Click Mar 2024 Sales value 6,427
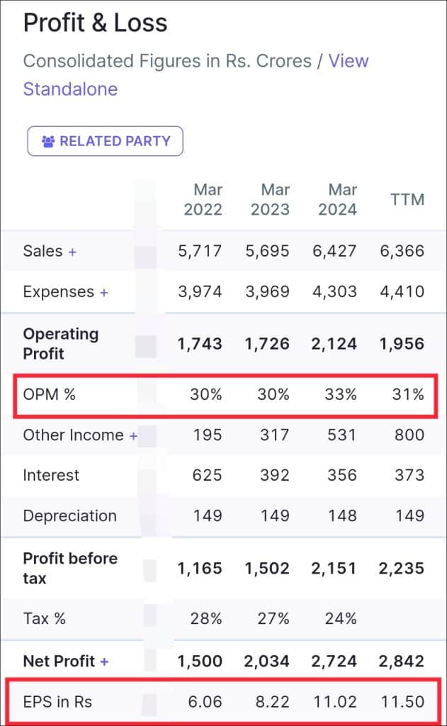 coord(334,251)
